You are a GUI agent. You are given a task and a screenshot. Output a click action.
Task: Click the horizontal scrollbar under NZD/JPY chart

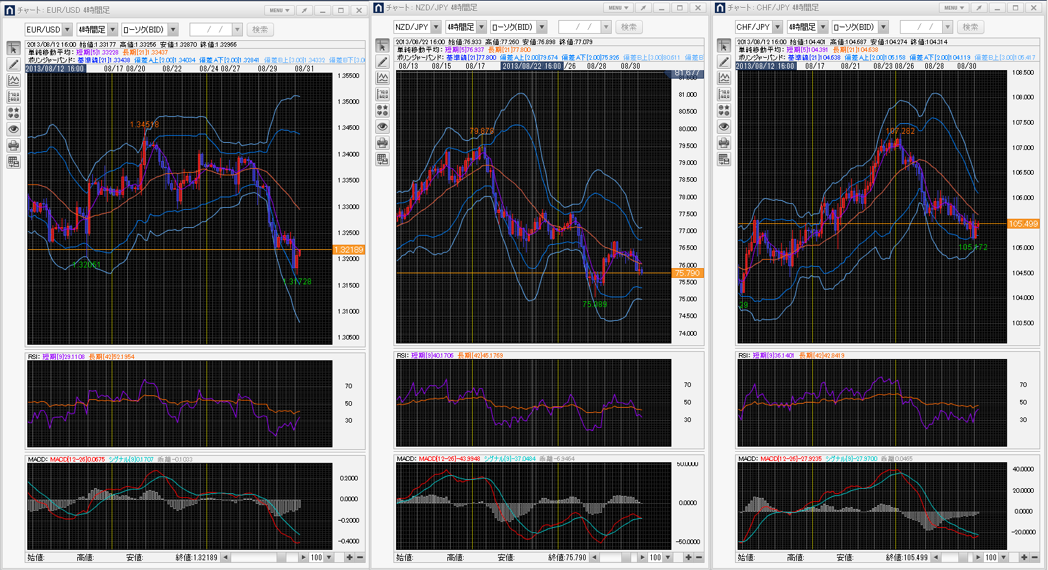[614, 558]
